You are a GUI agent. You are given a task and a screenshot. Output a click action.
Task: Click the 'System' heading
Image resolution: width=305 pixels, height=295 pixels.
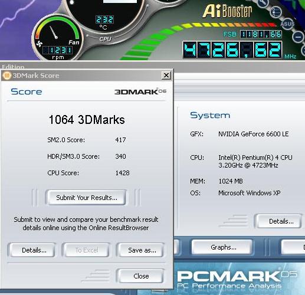(x=210, y=115)
